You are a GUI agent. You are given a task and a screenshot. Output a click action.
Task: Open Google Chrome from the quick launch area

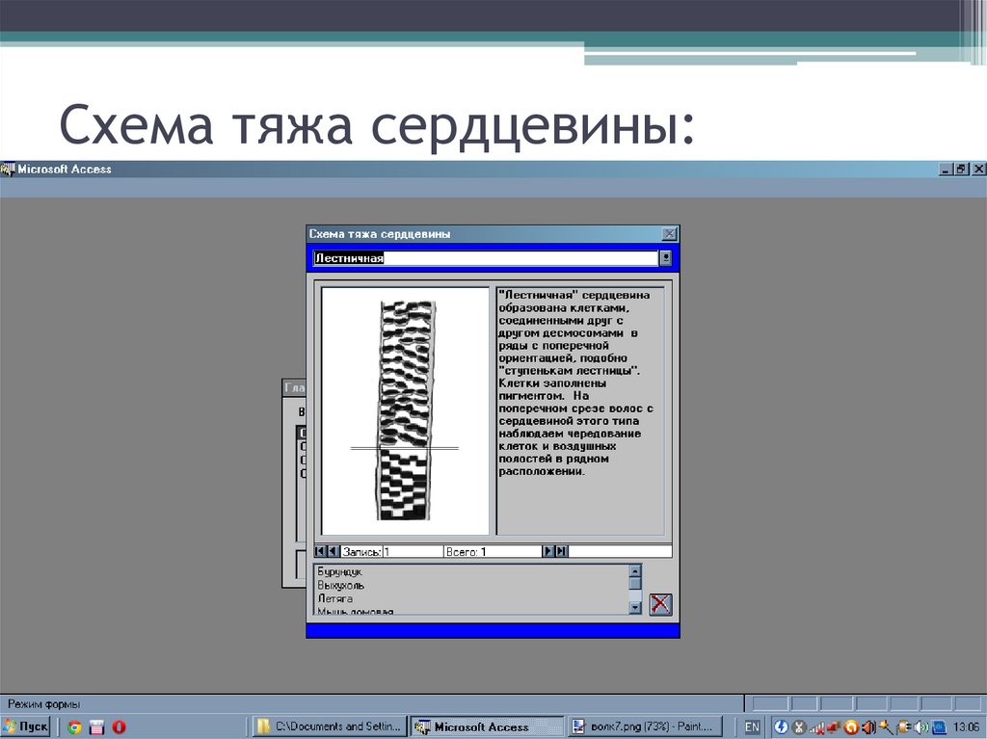click(x=73, y=726)
